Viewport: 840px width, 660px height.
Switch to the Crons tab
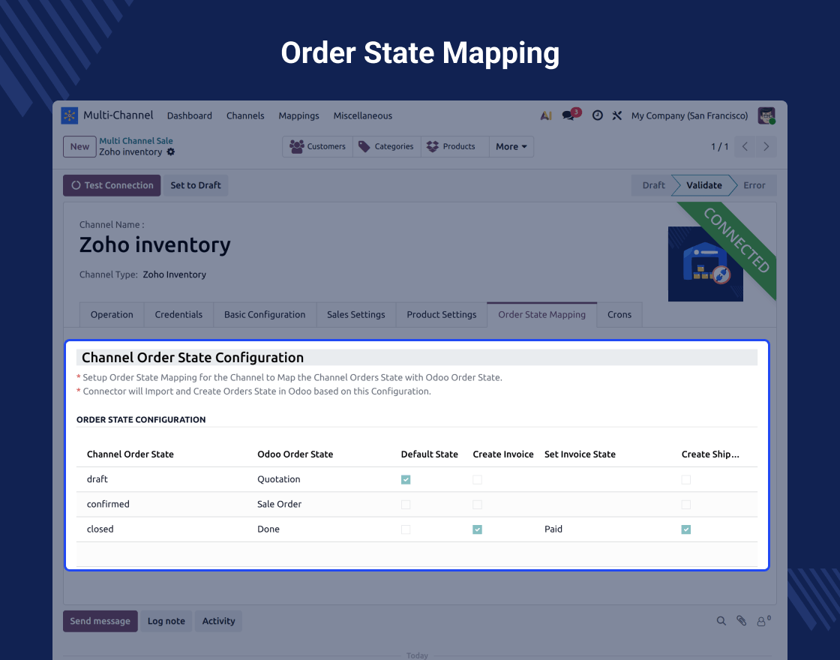[x=619, y=314]
